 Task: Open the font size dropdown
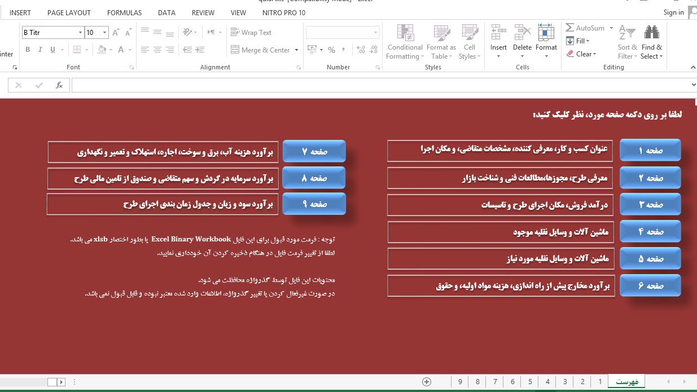point(104,33)
